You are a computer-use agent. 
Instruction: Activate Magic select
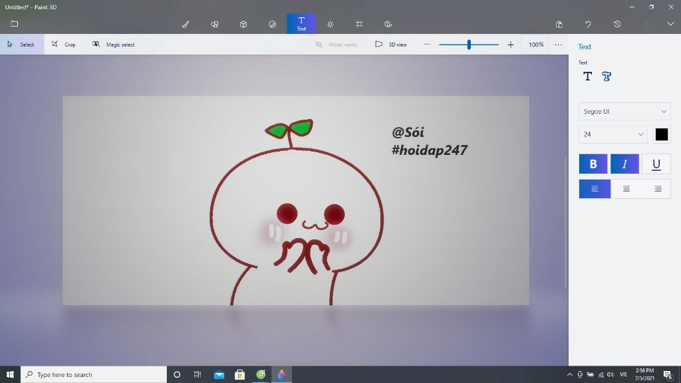pos(114,45)
